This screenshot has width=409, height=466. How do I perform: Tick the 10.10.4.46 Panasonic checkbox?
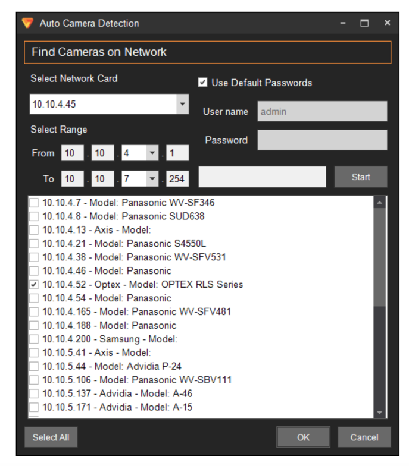tap(34, 271)
